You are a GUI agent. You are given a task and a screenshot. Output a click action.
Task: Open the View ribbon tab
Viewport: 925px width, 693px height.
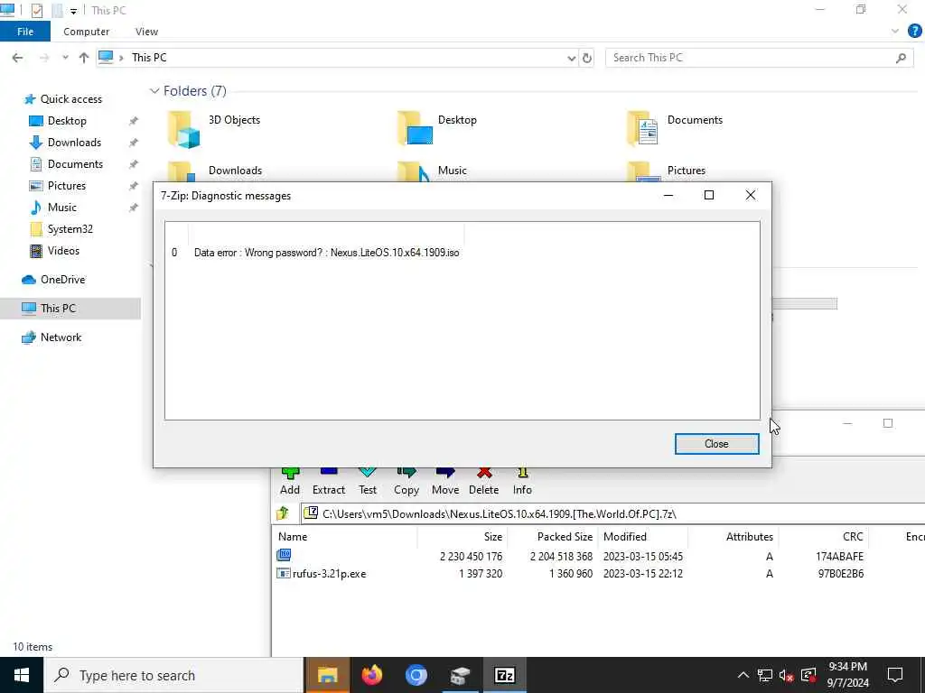[x=146, y=32]
